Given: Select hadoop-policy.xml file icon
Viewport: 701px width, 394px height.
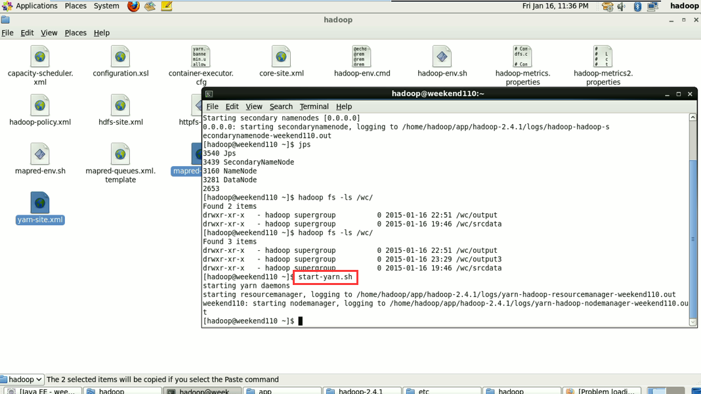Looking at the screenshot, I should click(40, 106).
